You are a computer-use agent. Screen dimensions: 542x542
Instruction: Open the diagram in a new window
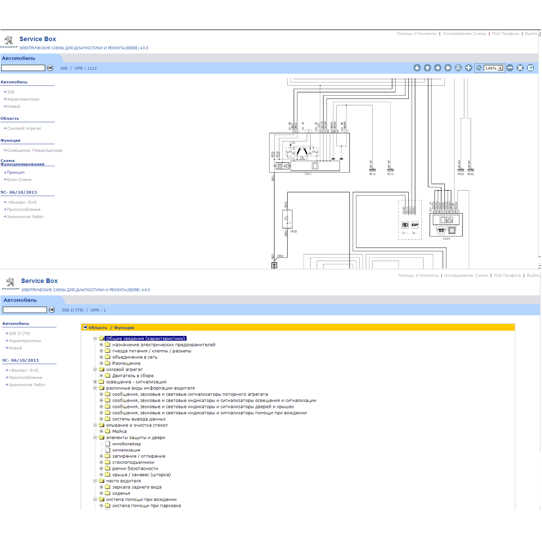click(x=531, y=68)
